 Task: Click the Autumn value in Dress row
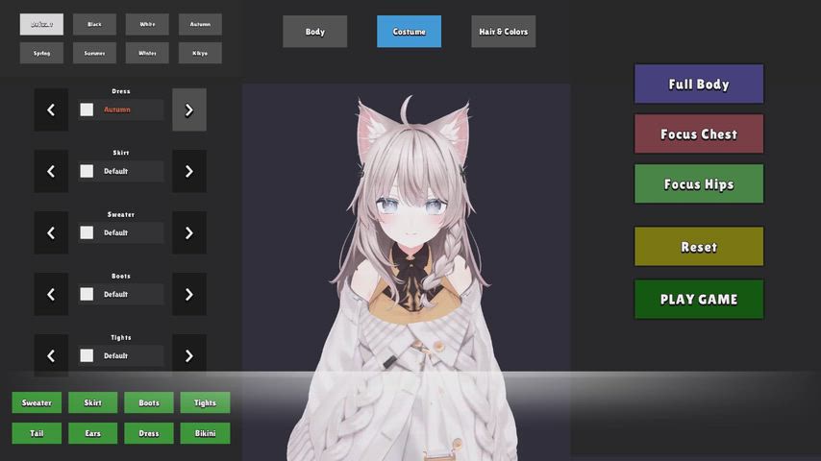[116, 109]
